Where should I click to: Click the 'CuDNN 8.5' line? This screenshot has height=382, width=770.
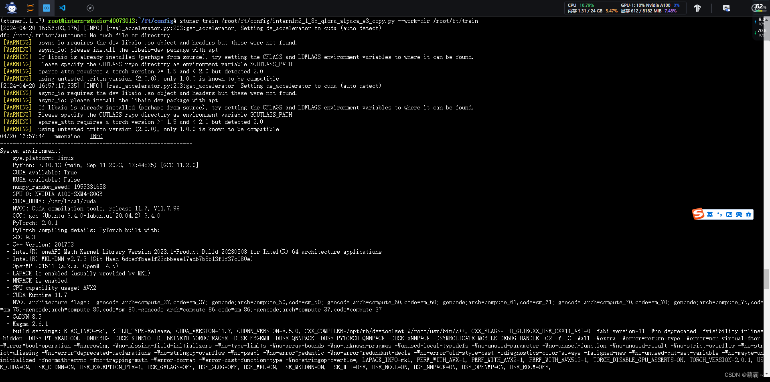(x=27, y=317)
